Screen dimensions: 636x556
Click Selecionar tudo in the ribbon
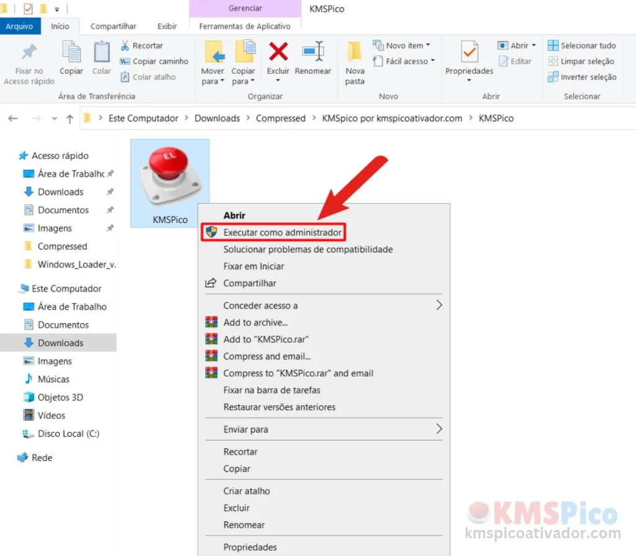[581, 45]
